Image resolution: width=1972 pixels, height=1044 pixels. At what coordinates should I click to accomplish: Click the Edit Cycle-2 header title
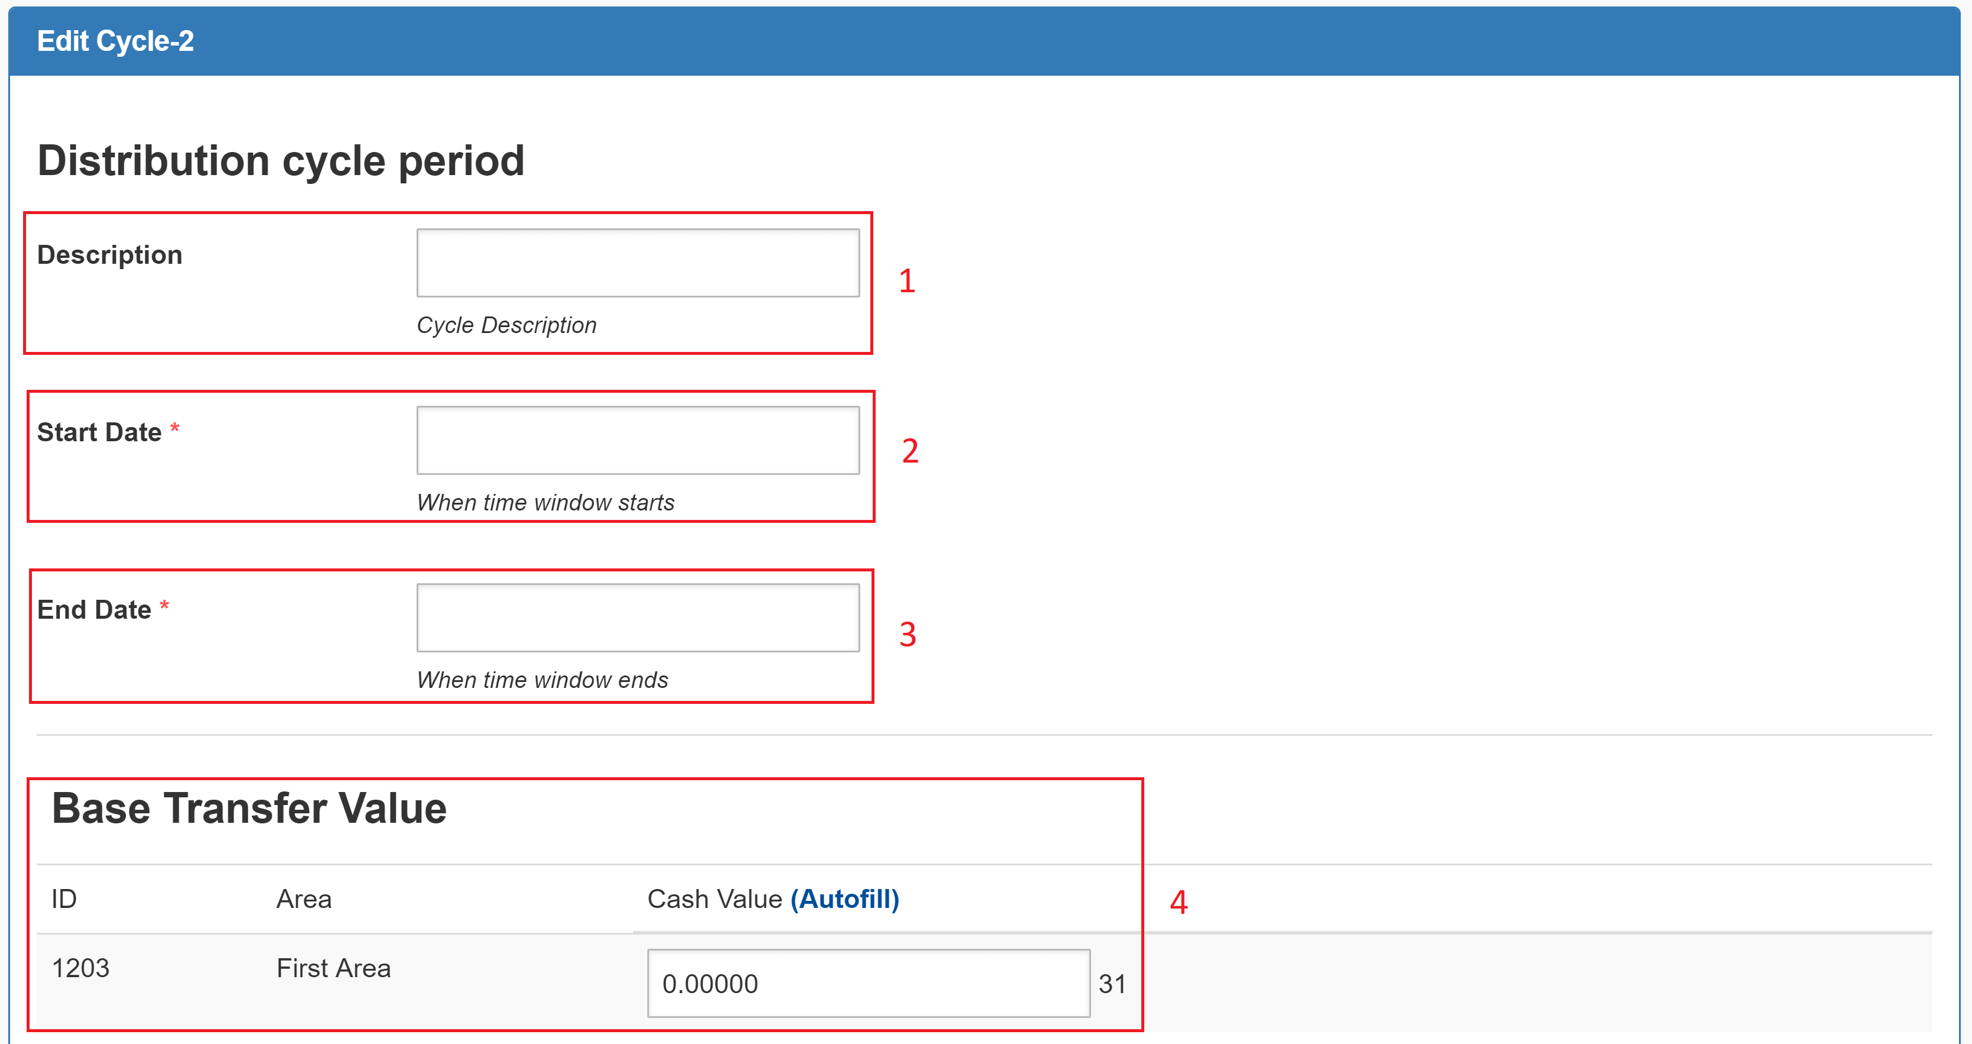115,41
